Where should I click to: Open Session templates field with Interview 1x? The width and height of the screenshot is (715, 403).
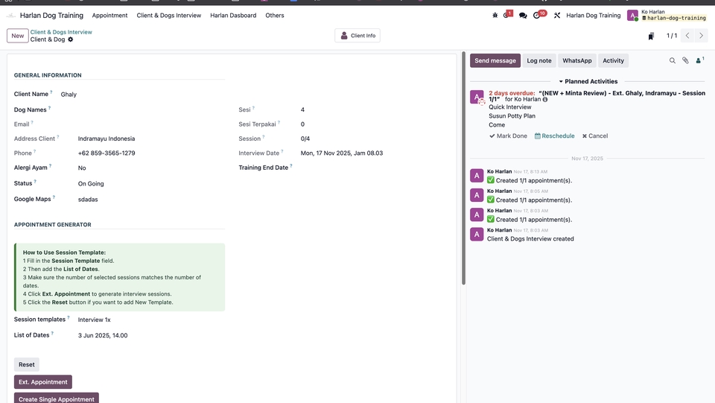tap(151, 320)
